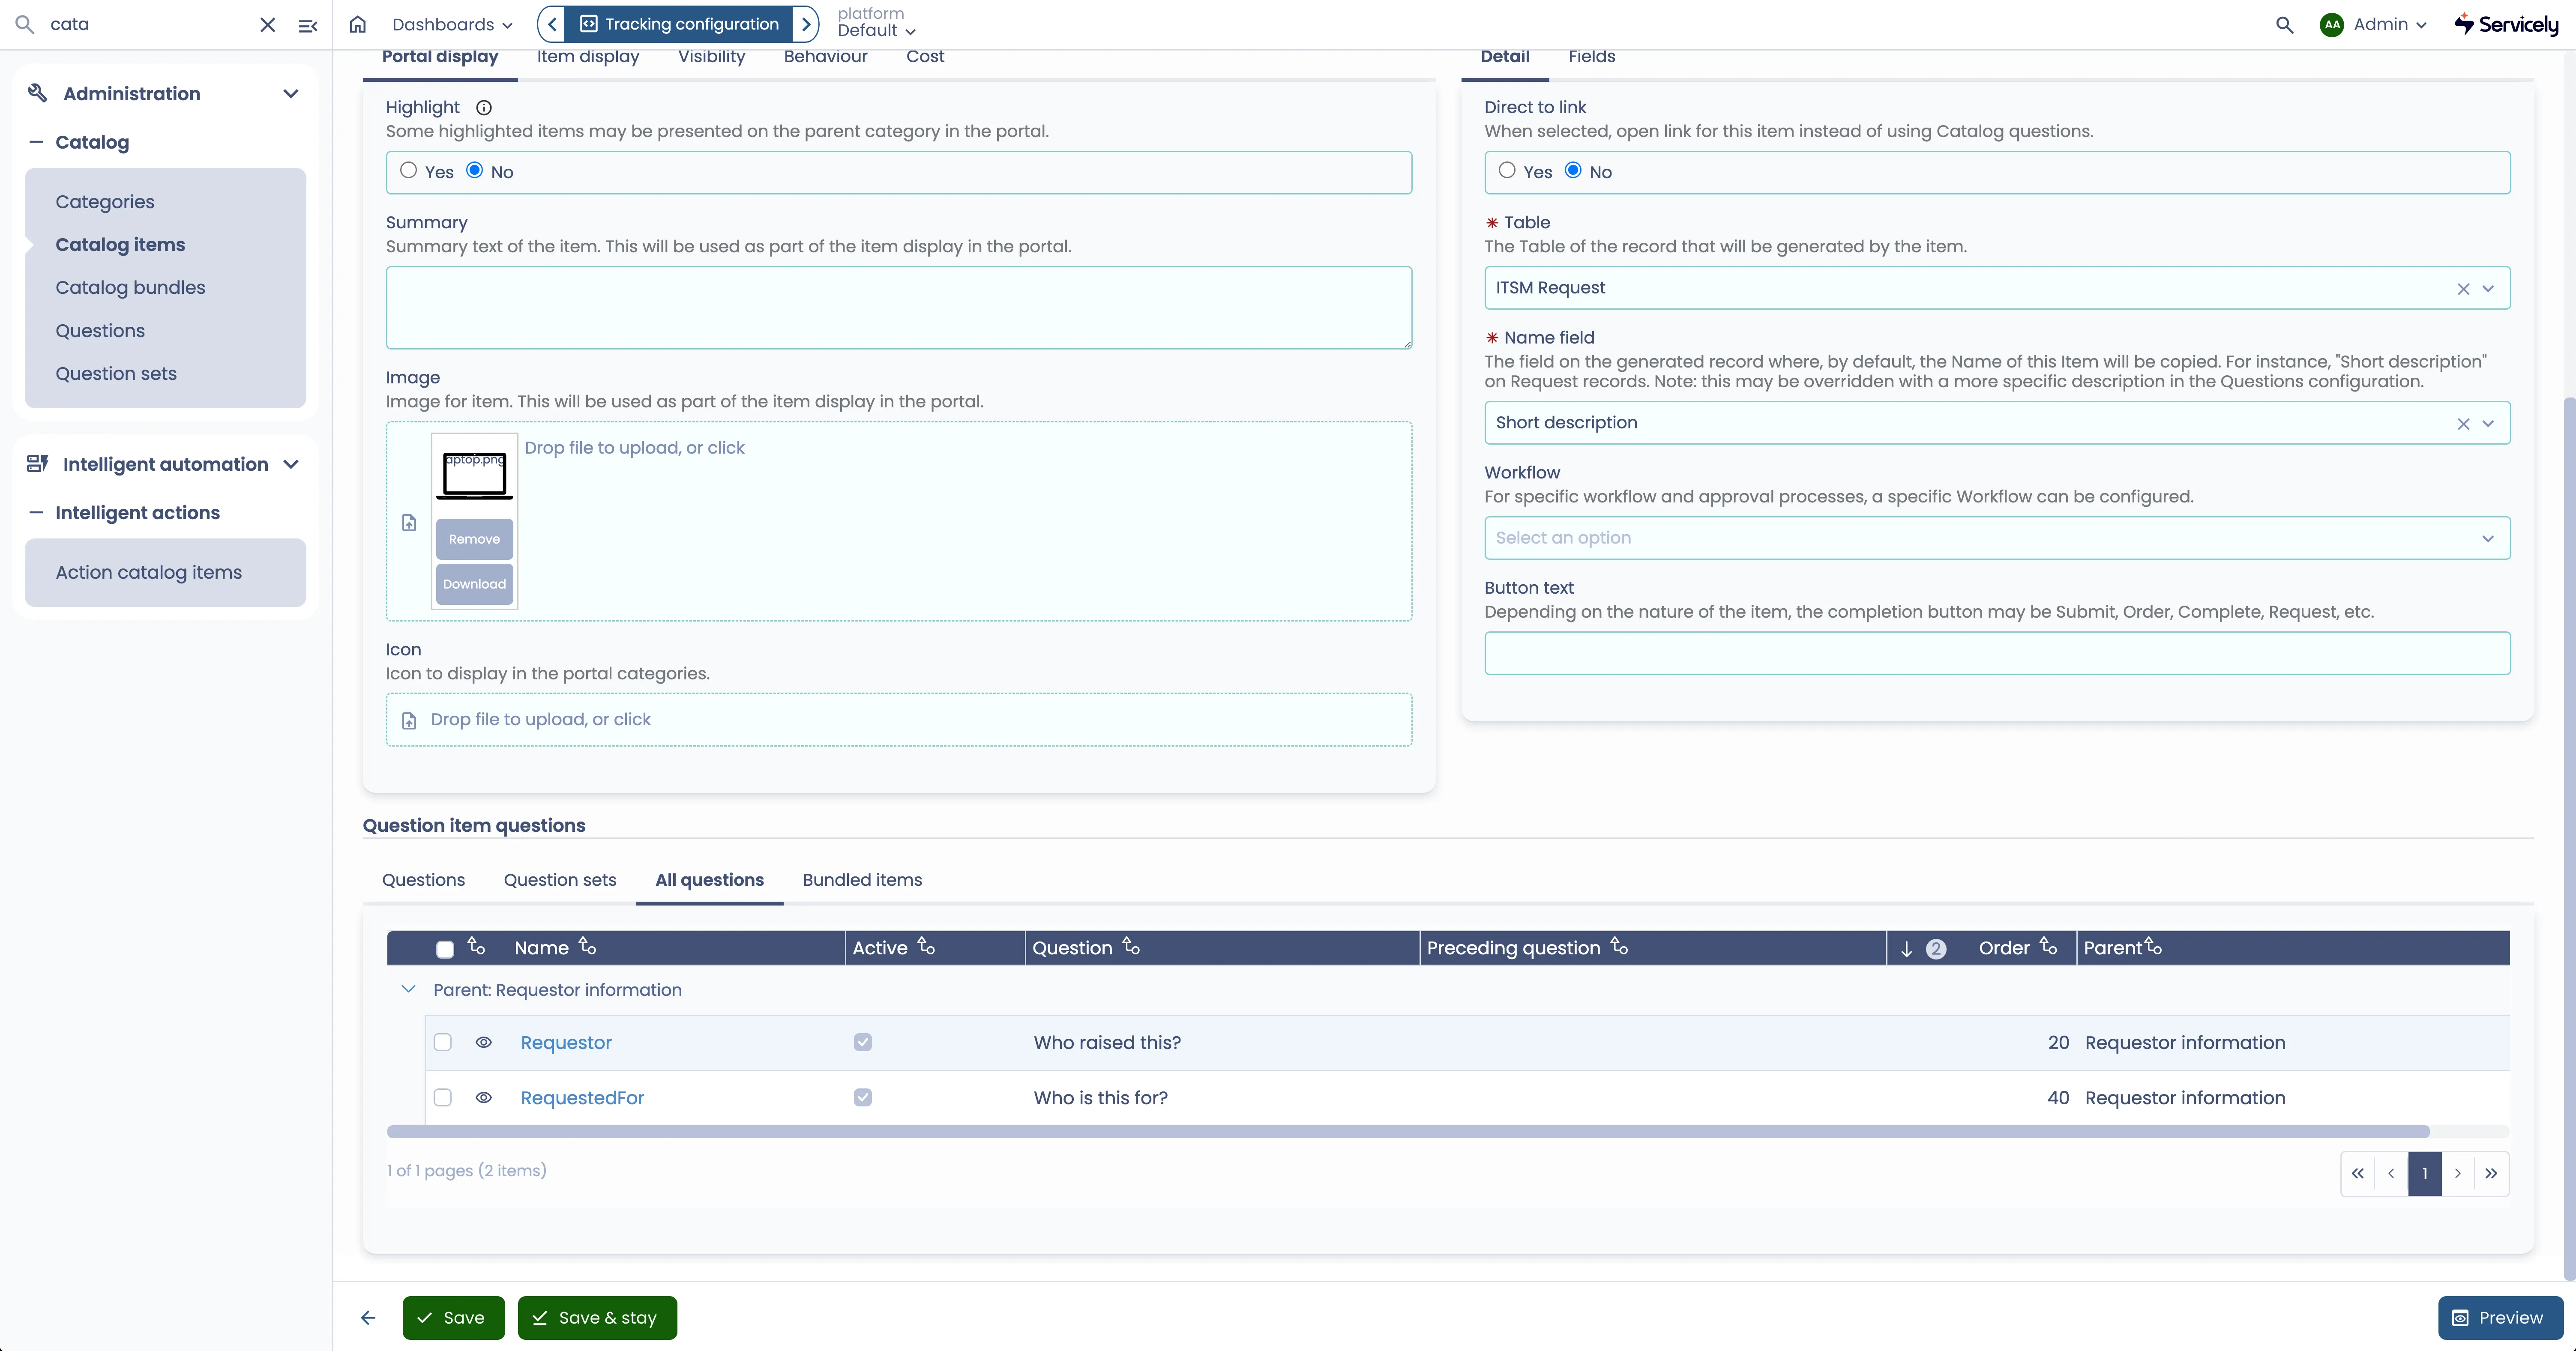Open the Requestor question link
The width and height of the screenshot is (2576, 1351).
[x=566, y=1043]
